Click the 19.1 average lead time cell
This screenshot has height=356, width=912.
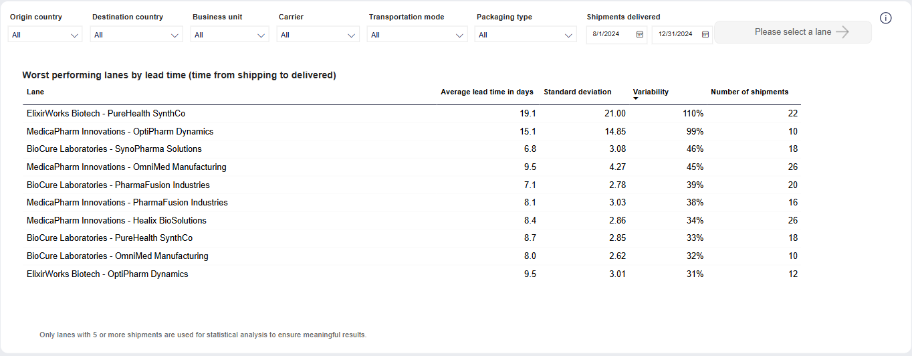(528, 114)
